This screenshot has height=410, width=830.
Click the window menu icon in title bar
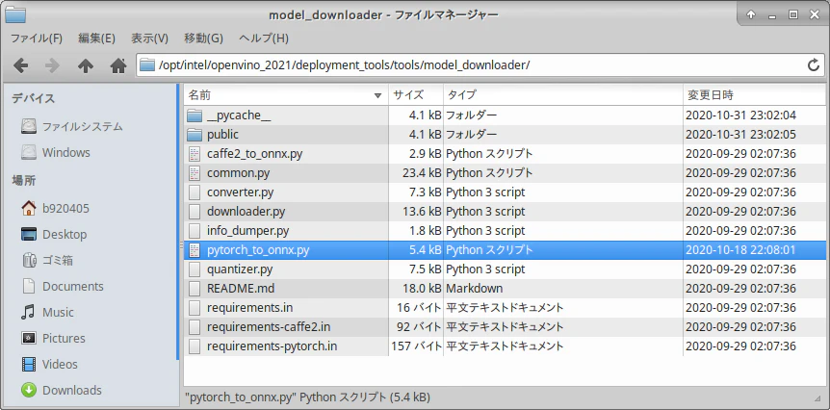click(14, 14)
